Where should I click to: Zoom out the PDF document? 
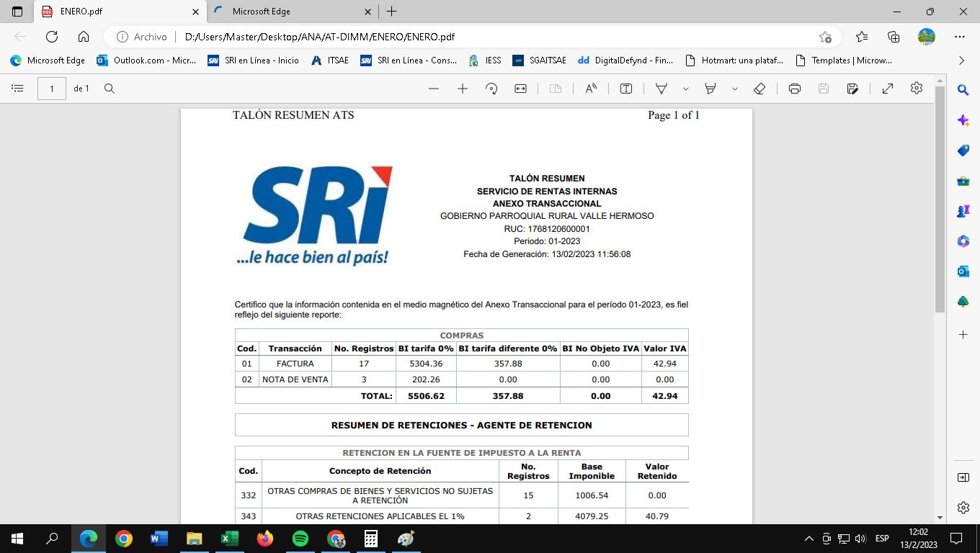click(434, 89)
